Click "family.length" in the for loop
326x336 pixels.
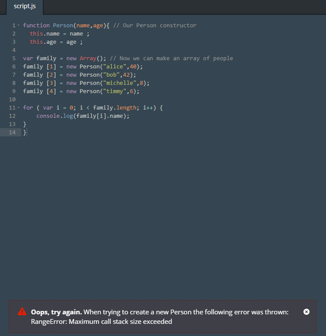click(x=115, y=108)
